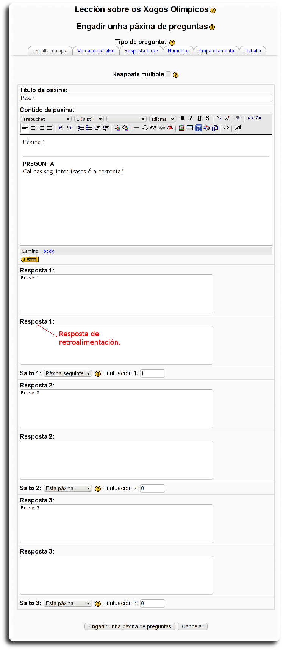Enable the Resposta múltipla checkbox
Screen dimensions: 283x650
coord(168,74)
